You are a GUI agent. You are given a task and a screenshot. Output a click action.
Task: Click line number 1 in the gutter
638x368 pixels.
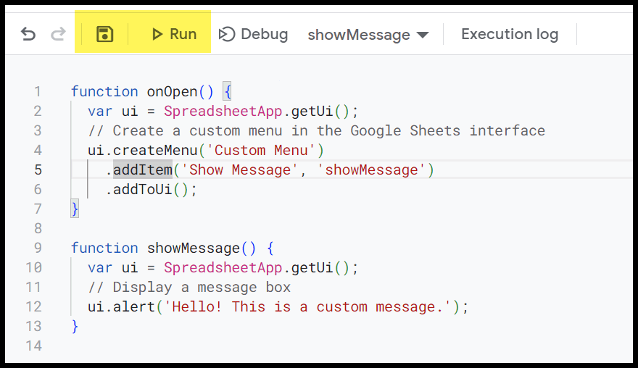point(38,91)
